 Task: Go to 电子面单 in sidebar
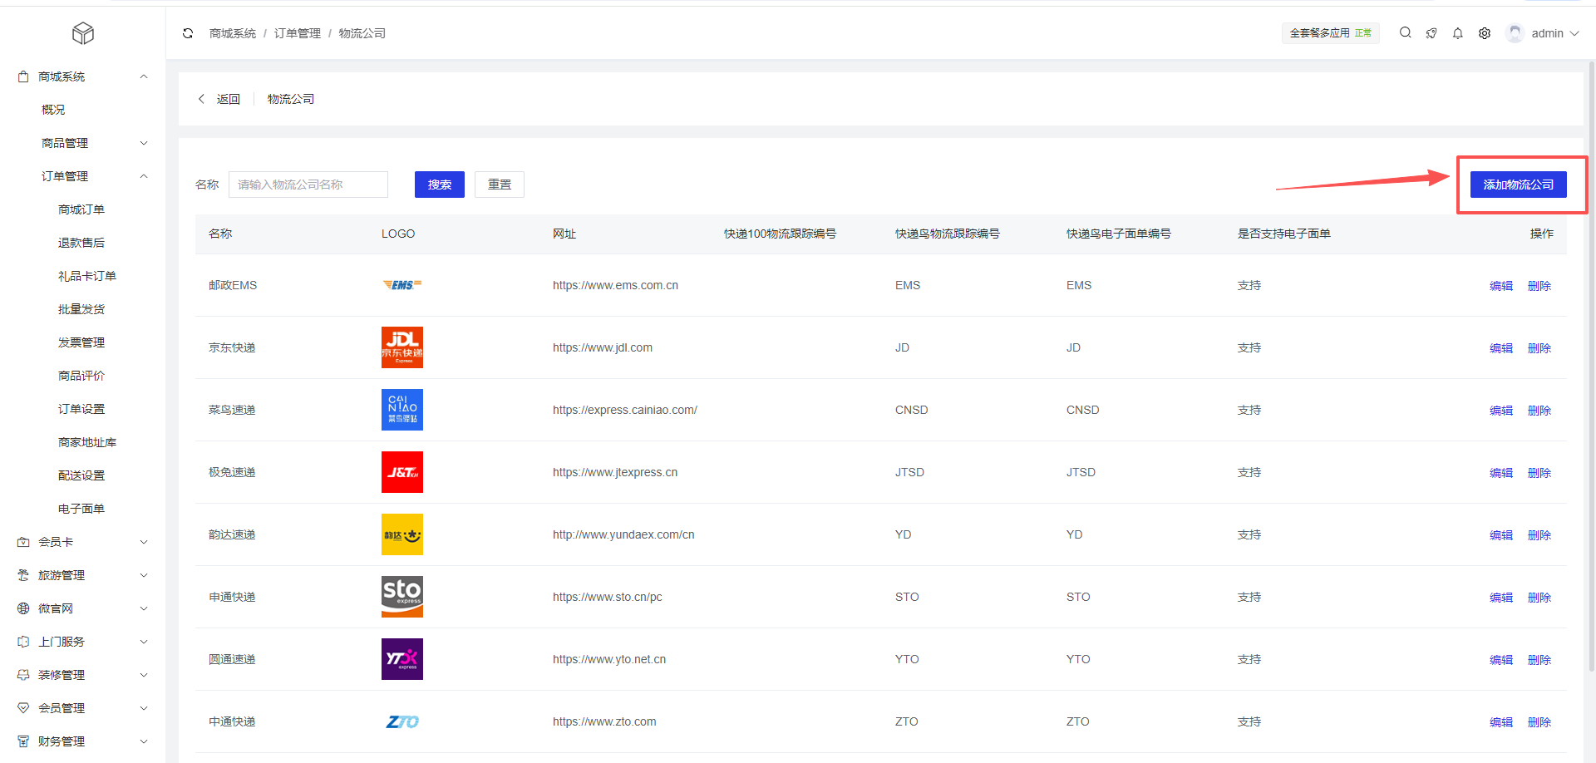pos(81,509)
